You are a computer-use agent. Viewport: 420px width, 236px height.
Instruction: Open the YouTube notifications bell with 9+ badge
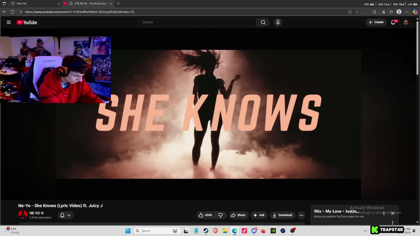pos(393,22)
